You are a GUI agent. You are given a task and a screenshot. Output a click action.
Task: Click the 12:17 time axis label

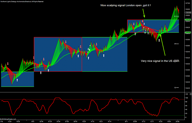[152, 121]
